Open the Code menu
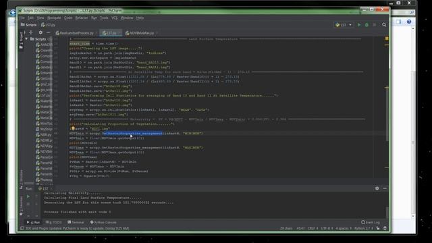Viewport: 432px width, 243px height. coord(68,18)
